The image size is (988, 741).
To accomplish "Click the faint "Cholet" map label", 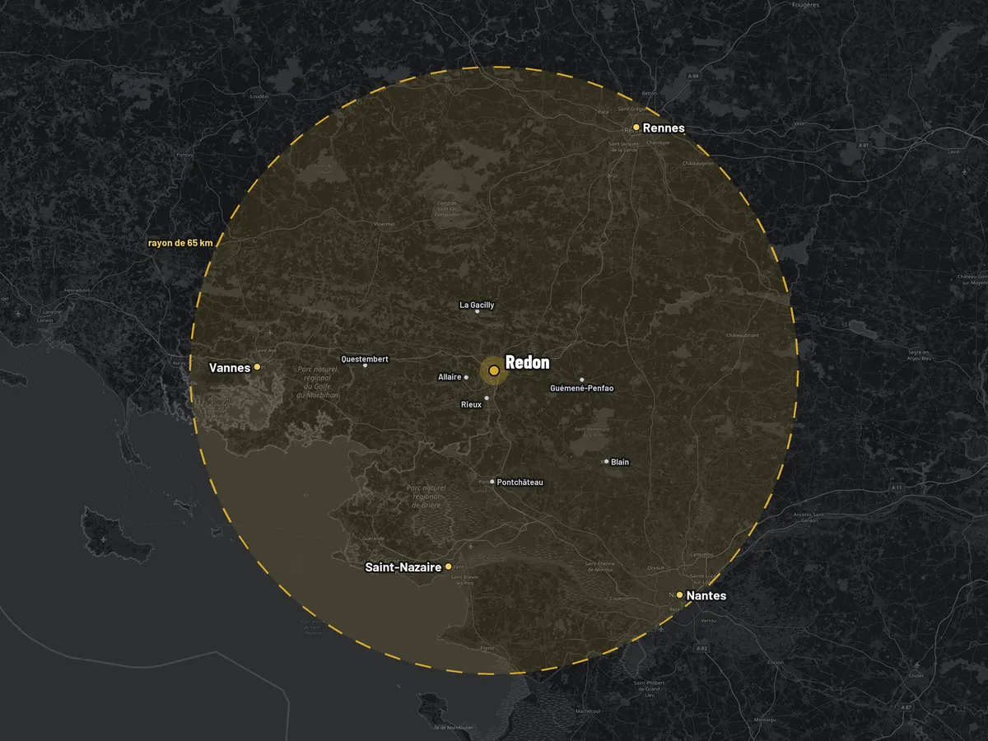I will click(916, 675).
